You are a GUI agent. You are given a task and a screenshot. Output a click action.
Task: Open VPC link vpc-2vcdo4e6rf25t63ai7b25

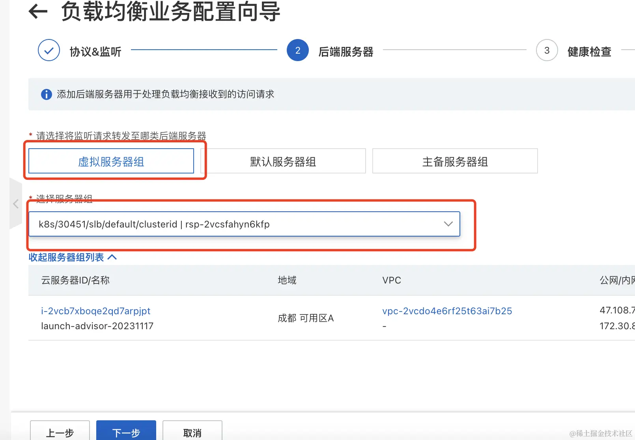click(447, 311)
